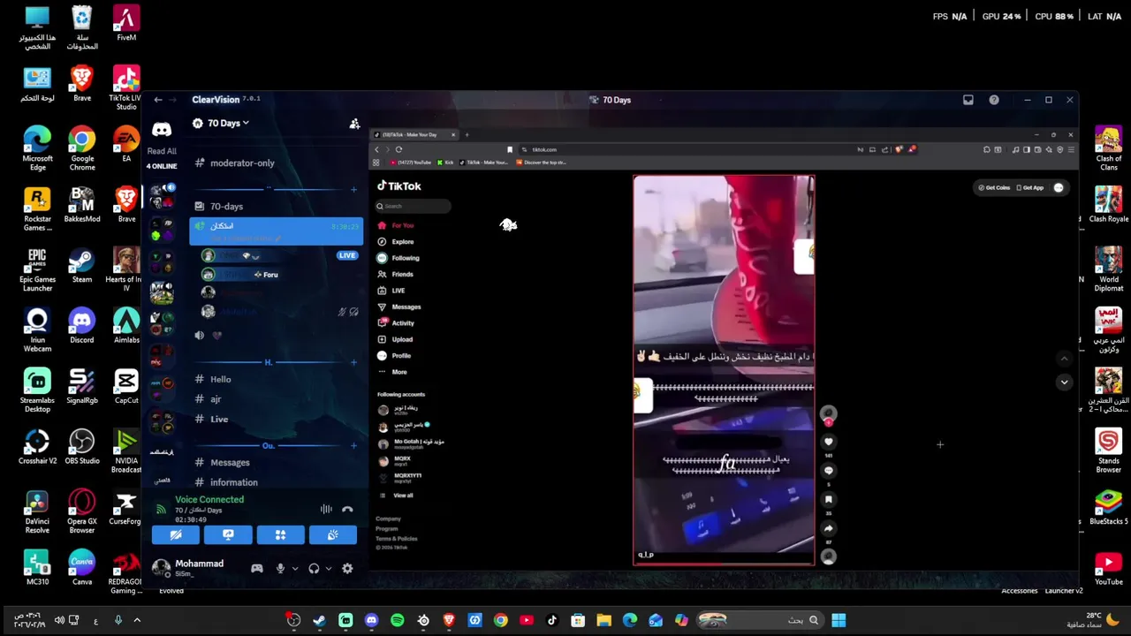Click the share screen button in Discord
Image resolution: width=1131 pixels, height=636 pixels.
[x=228, y=534]
